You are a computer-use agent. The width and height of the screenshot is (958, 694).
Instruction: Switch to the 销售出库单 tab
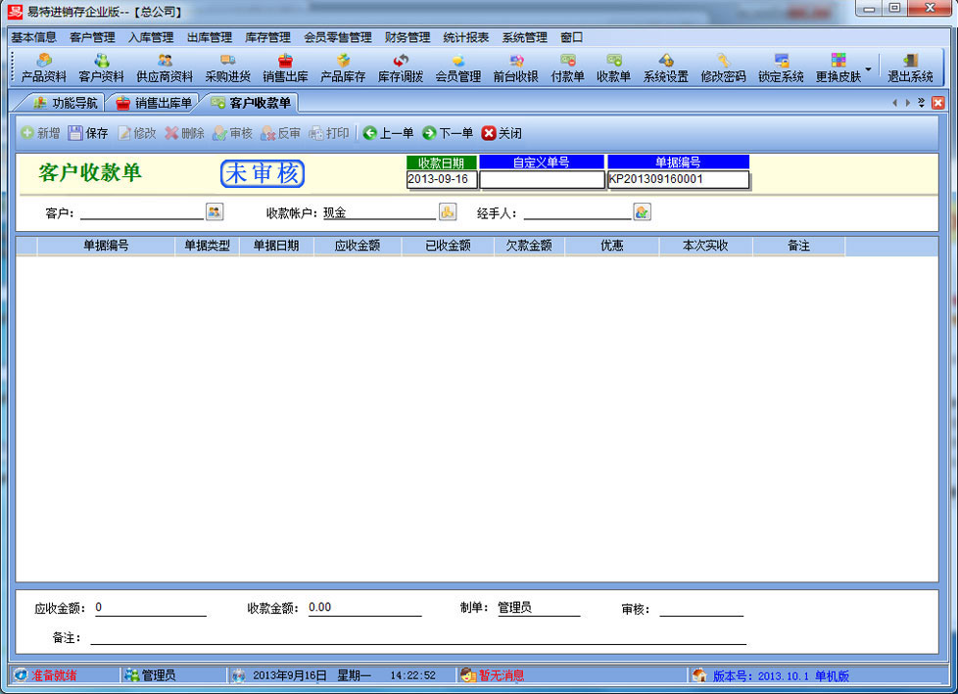[154, 103]
